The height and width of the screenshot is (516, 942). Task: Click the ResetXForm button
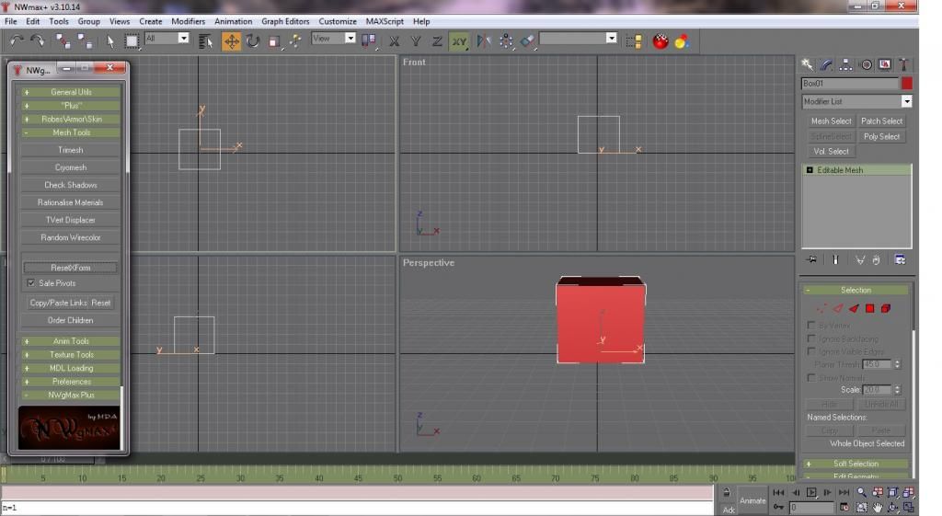coord(71,268)
